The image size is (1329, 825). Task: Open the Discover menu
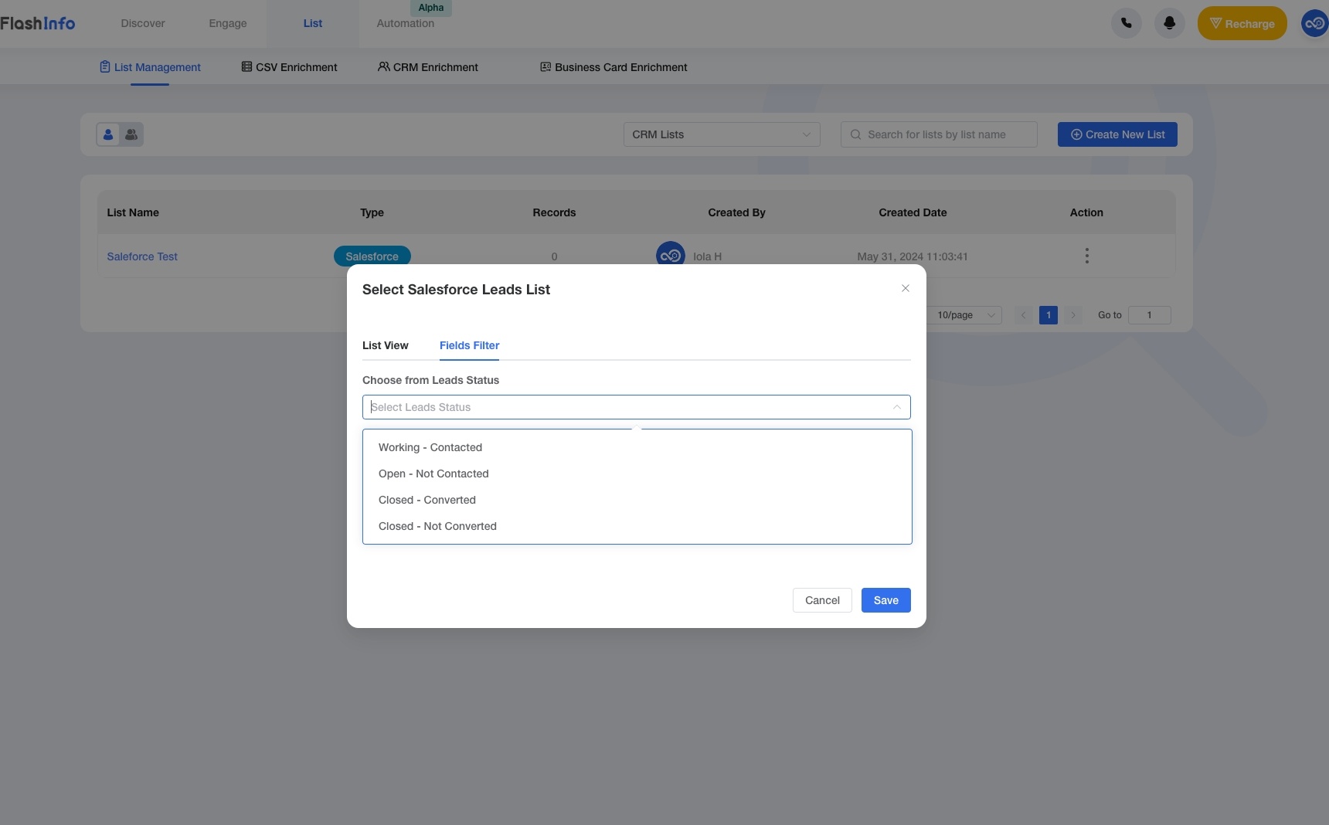click(x=142, y=23)
